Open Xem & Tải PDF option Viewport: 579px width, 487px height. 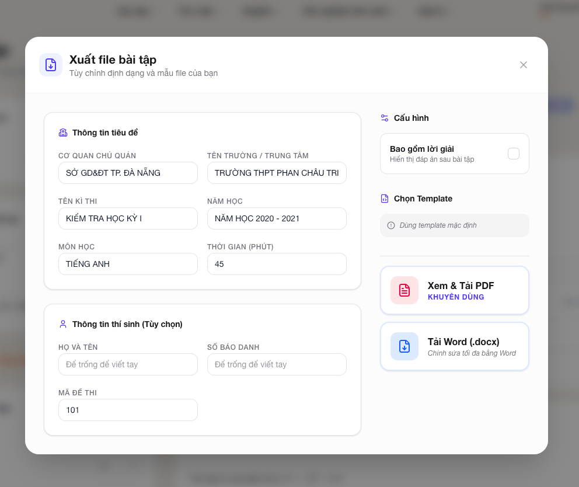point(455,290)
